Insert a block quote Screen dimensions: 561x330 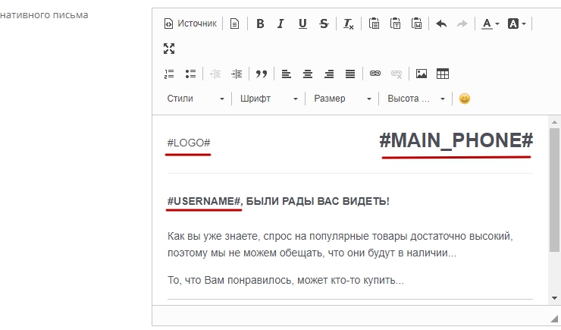(x=262, y=74)
